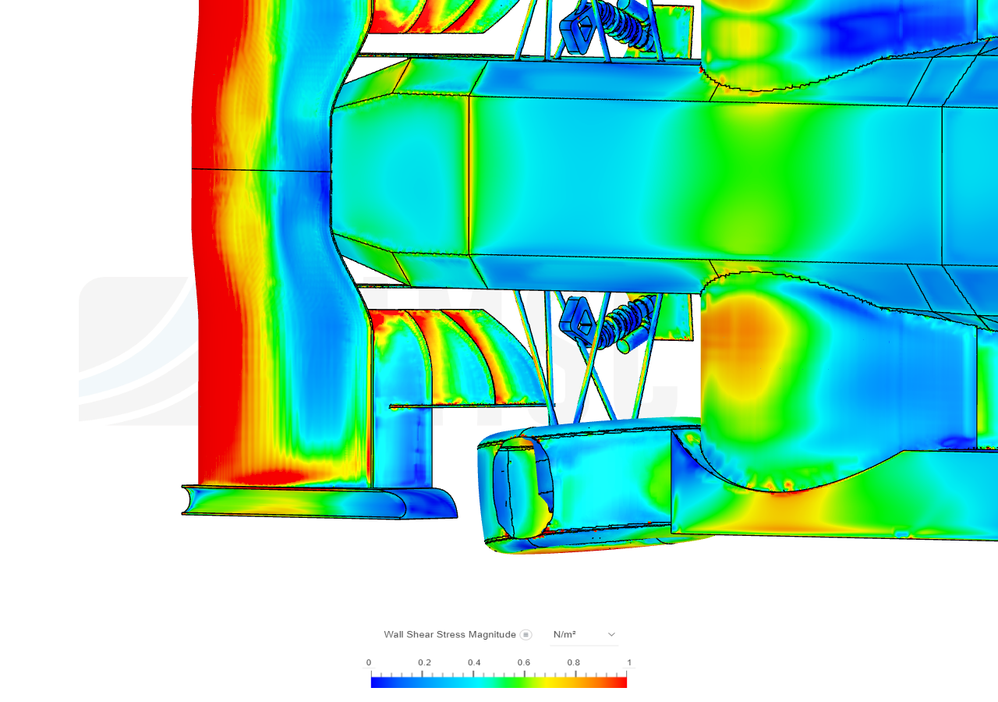998x702 pixels.
Task: Edit the legend minimum value 0
Action: point(369,663)
